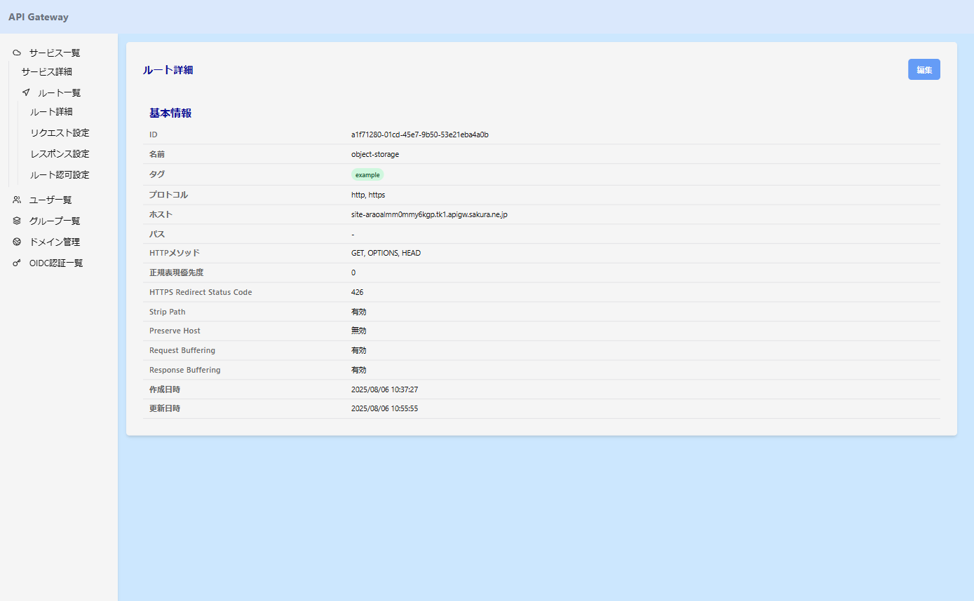Go to リクエスト設定 page
The width and height of the screenshot is (974, 601).
[x=60, y=133]
